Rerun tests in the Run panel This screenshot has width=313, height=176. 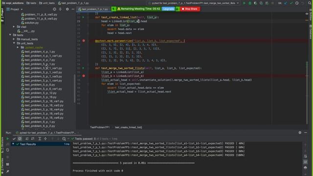[8, 139]
